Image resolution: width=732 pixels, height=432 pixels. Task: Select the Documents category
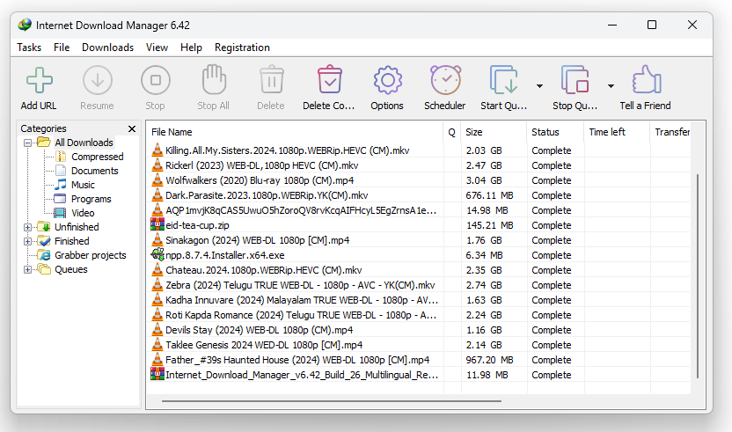pos(95,171)
